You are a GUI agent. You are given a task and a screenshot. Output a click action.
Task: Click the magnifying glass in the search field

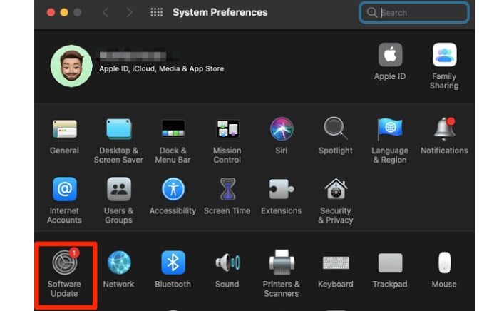(371, 12)
